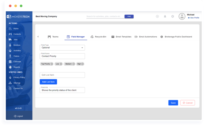
Task: Click the Cancel button
Action: coord(188,103)
